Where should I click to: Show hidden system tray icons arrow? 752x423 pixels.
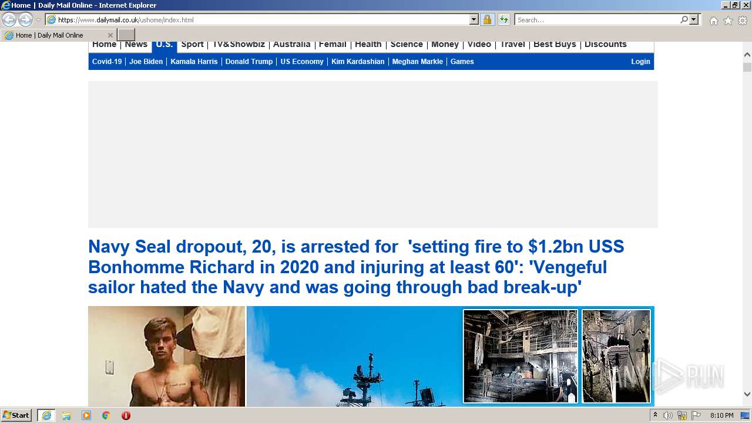(x=656, y=415)
